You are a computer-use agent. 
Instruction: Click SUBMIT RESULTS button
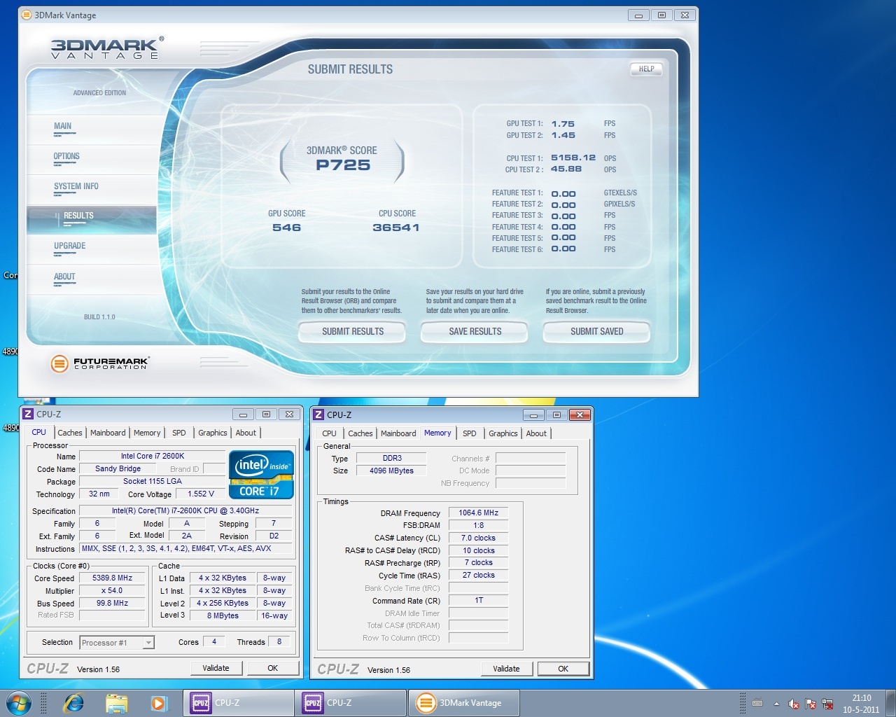click(353, 332)
